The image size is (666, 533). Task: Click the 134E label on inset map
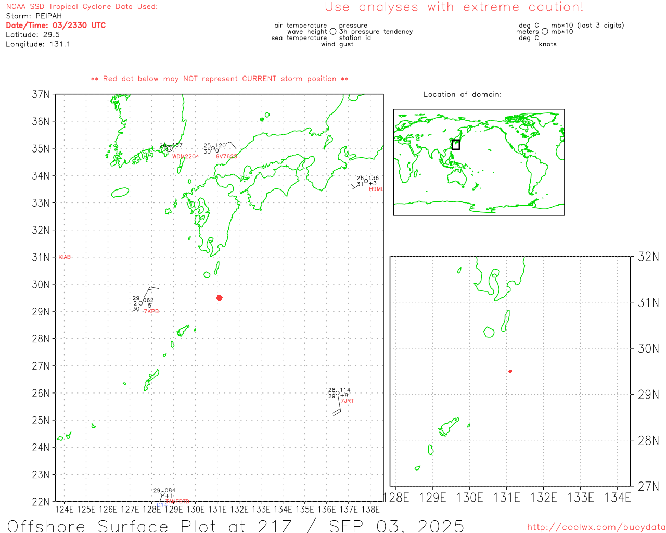click(x=618, y=498)
